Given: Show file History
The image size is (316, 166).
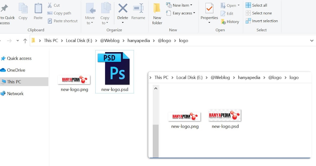Looking at the screenshot, I should coord(230,22).
